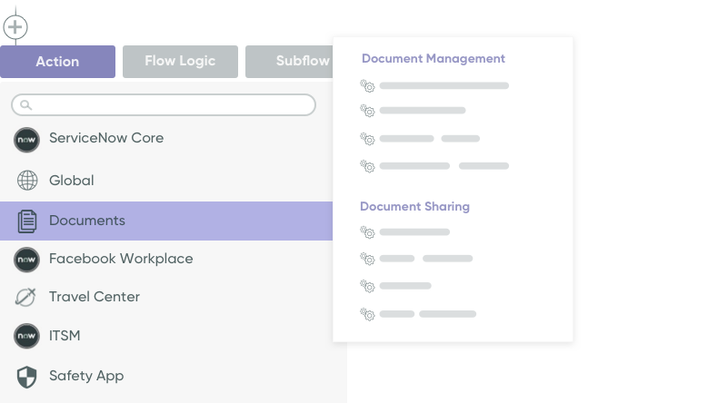Screen dimensions: 718x403
Task: Select the last Document Sharing action
Action: tap(427, 314)
